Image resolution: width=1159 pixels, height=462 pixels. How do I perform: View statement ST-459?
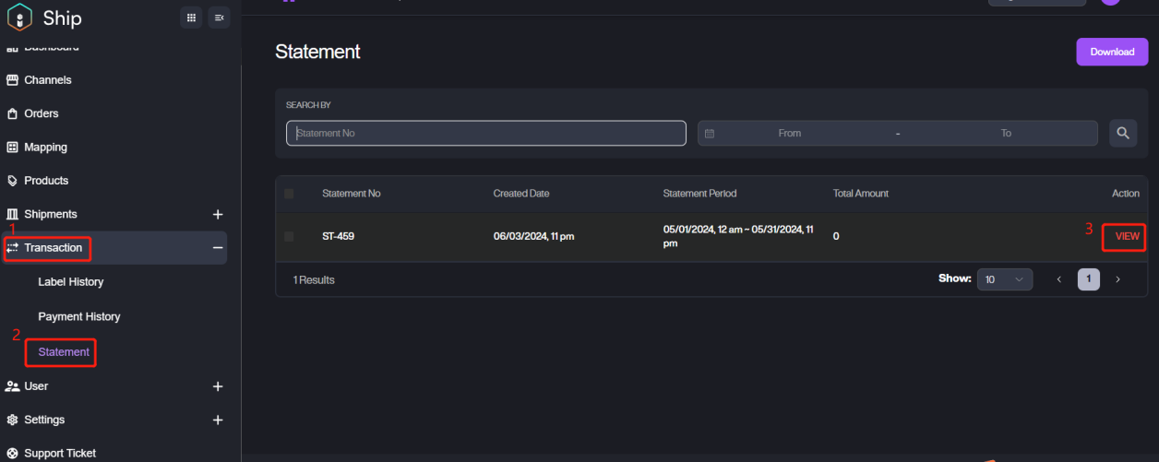(1127, 237)
